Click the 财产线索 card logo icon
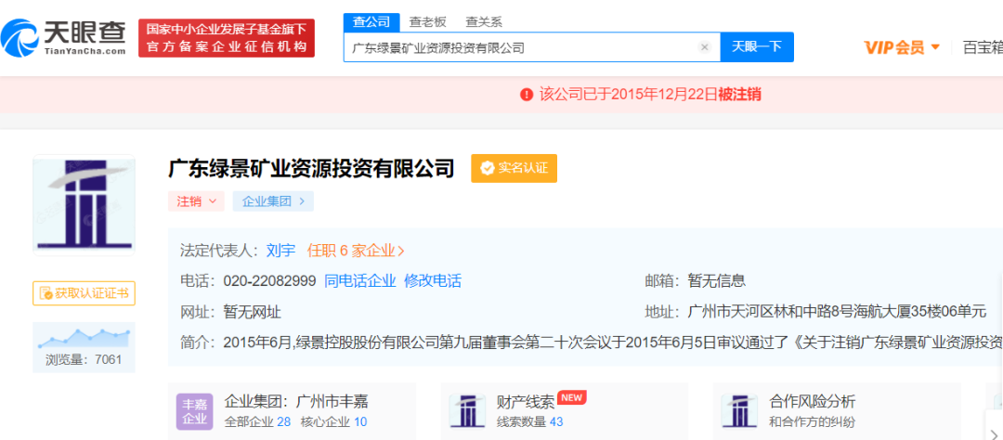Screen dimensions: 1003x440 467,412
